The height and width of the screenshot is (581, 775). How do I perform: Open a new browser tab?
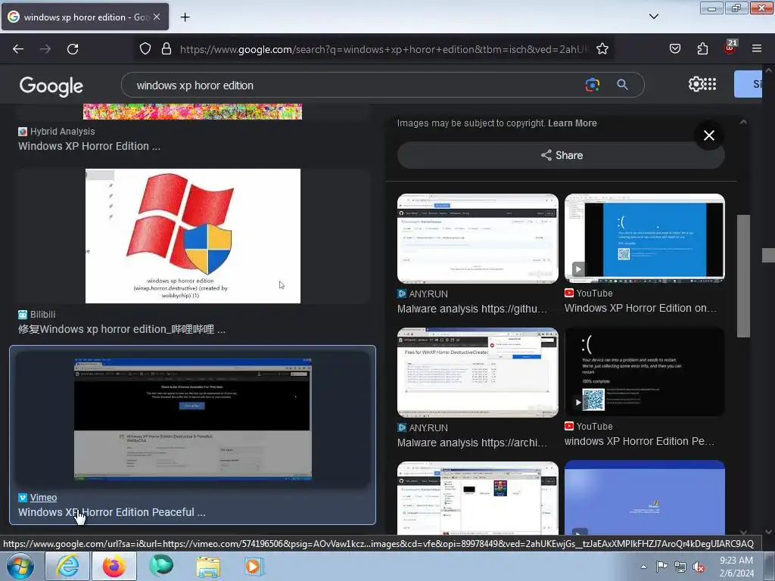(x=185, y=17)
